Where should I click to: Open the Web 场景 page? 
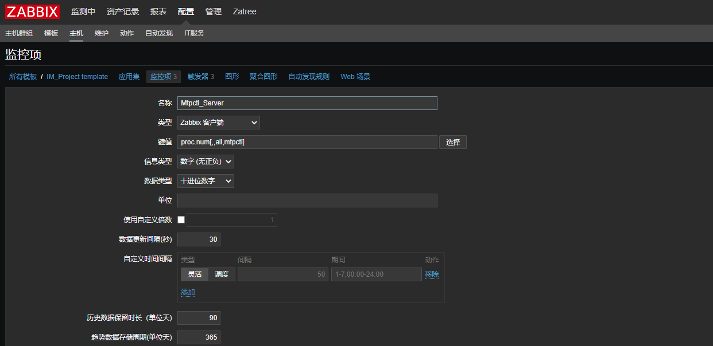tap(355, 76)
